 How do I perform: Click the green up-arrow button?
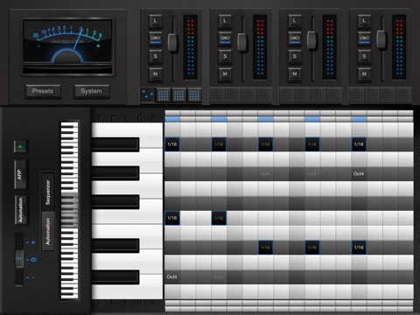tap(20, 146)
